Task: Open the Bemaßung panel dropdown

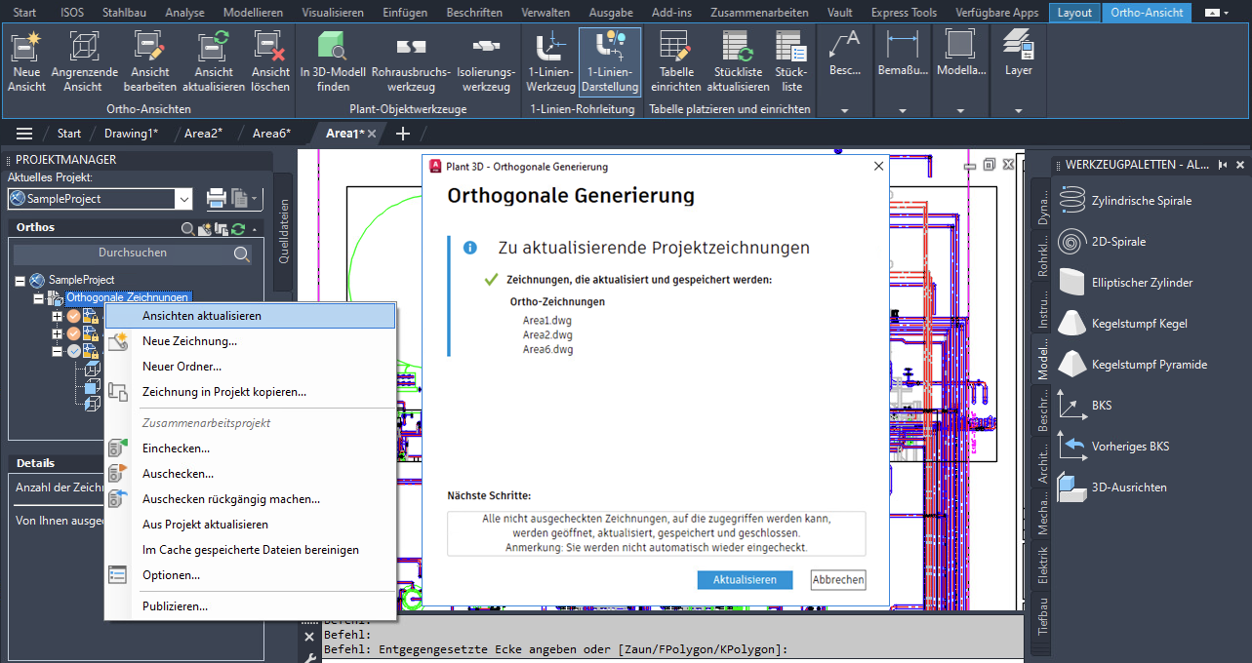Action: (x=903, y=110)
